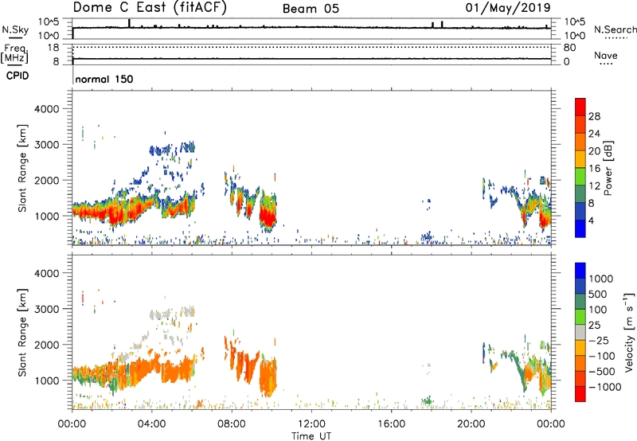
Task: Click the '-1000' tick on velocity colorbar
Action: (x=605, y=387)
